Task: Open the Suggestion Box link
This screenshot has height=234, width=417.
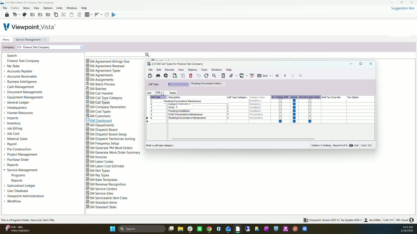Action: click(403, 8)
